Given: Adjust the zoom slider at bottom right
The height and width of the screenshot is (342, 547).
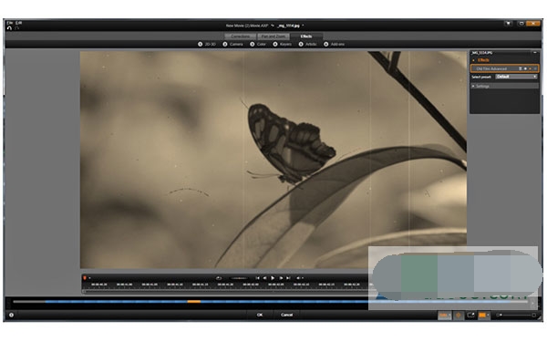Looking at the screenshot, I should pyautogui.click(x=517, y=316).
